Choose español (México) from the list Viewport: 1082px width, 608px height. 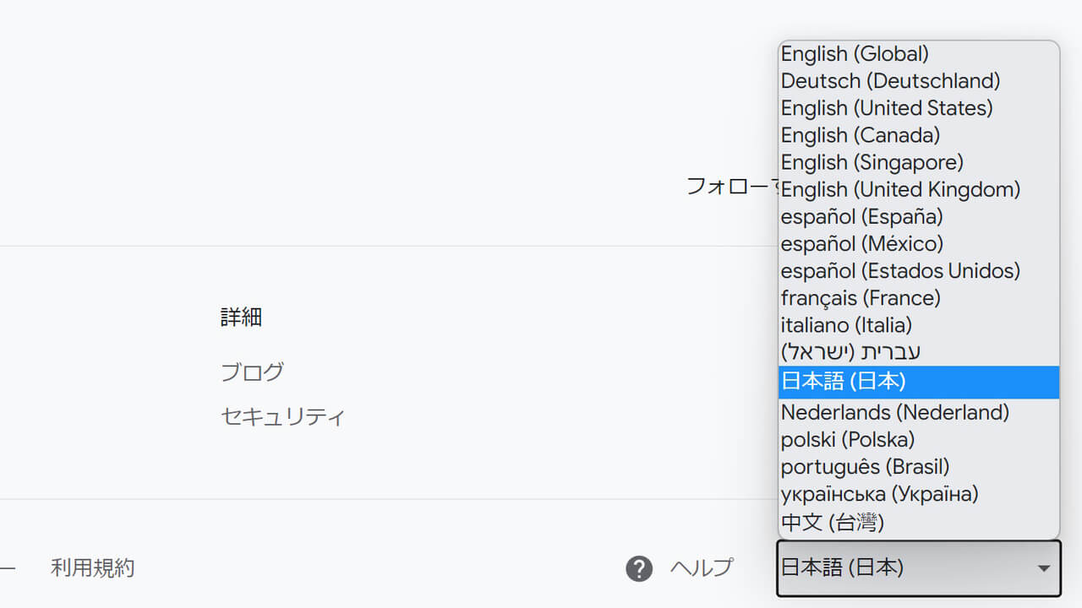[x=861, y=244]
